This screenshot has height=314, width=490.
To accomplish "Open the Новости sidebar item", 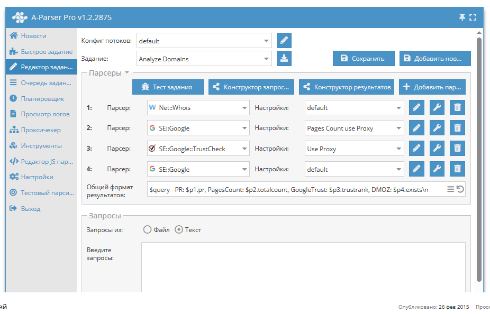I will [41, 35].
